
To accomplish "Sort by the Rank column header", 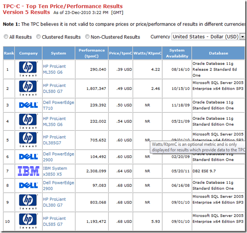I will (9, 53).
